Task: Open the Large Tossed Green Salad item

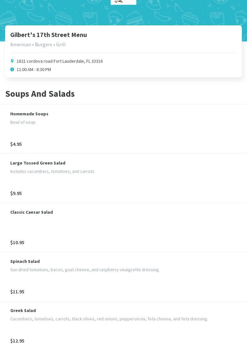Action: [x=38, y=163]
